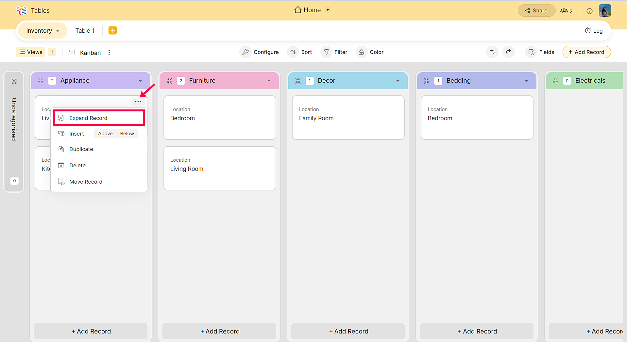Switch to the Table 1 tab
The width and height of the screenshot is (627, 342).
pos(85,31)
